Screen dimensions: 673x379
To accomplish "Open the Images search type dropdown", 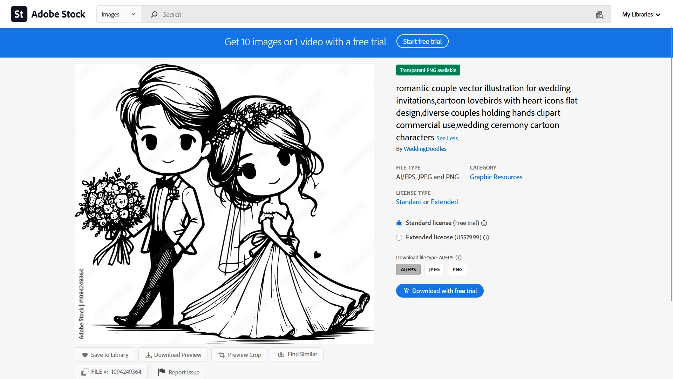I will point(118,14).
